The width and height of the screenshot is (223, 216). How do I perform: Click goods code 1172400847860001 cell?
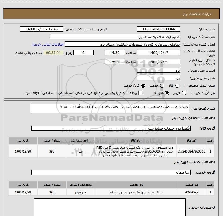coord(191,151)
